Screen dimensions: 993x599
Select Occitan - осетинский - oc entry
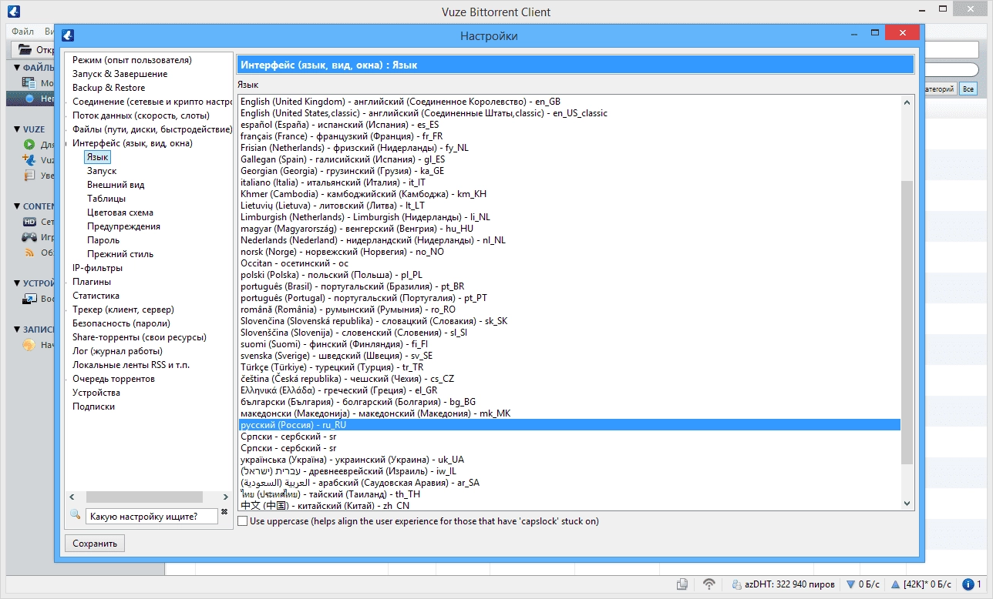(570, 263)
